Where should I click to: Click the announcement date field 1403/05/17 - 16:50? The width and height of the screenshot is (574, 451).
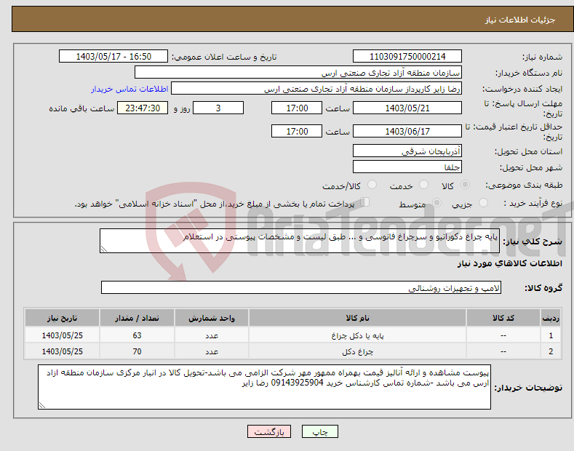[x=113, y=57]
